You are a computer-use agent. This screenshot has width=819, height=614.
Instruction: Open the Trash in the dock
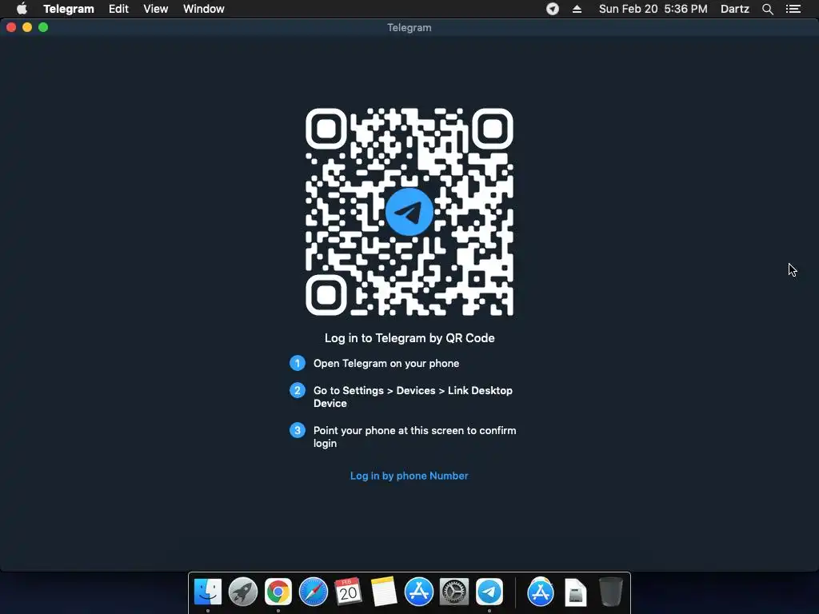pyautogui.click(x=610, y=592)
